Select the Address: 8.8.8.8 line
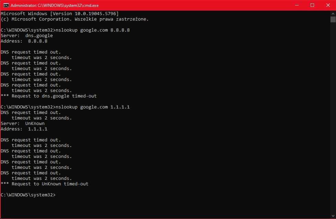Image resolution: width=336 pixels, height=219 pixels. click(24, 41)
